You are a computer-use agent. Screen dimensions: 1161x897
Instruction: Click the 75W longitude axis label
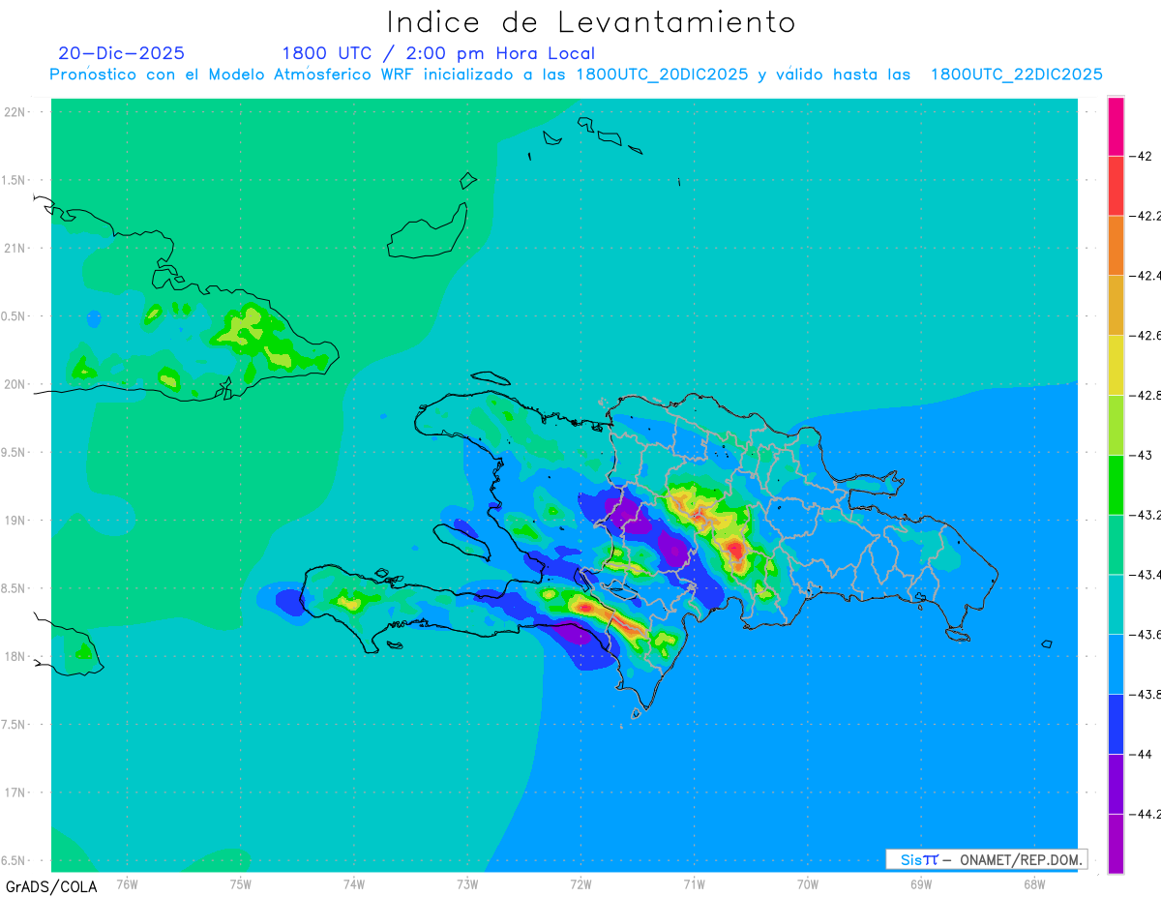point(240,883)
